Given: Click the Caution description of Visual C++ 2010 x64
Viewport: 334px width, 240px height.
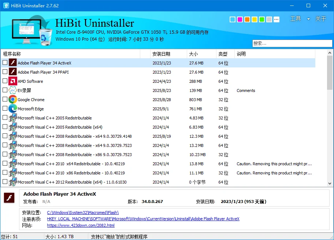Looking at the screenshot, I should tap(274, 164).
